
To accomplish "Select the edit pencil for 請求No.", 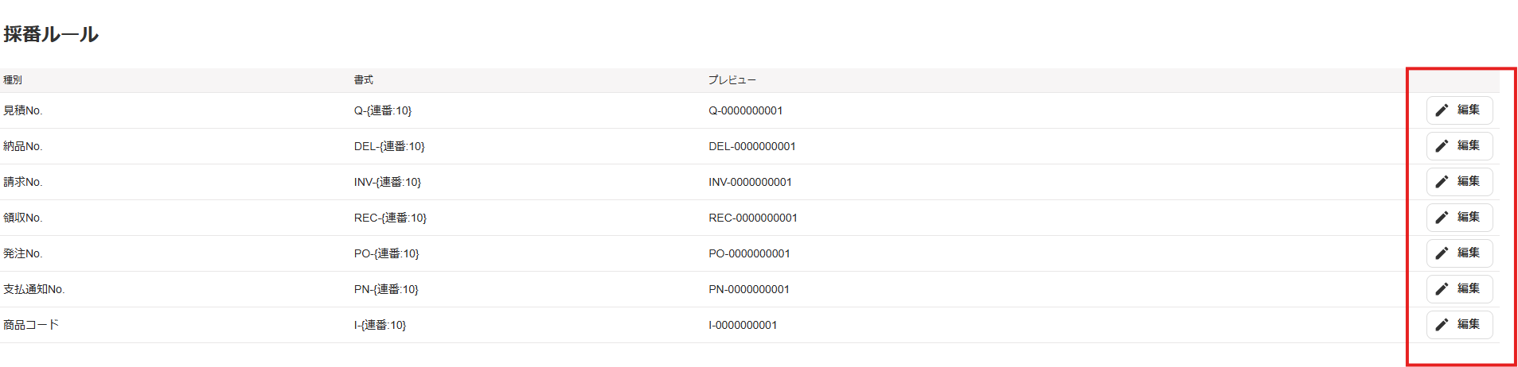I will (x=1442, y=182).
